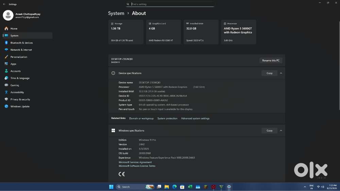Open Personalization settings
Screen dimensions: 340x191
28,57
